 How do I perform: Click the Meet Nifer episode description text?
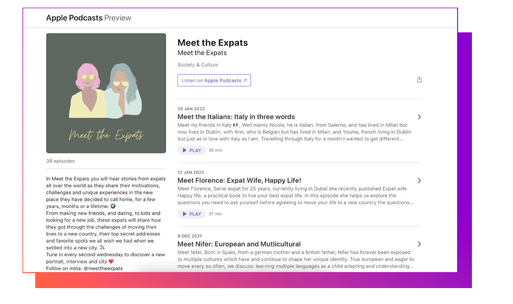point(296,259)
